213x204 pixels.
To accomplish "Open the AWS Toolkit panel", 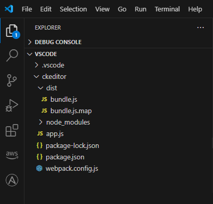I will (x=12, y=155).
